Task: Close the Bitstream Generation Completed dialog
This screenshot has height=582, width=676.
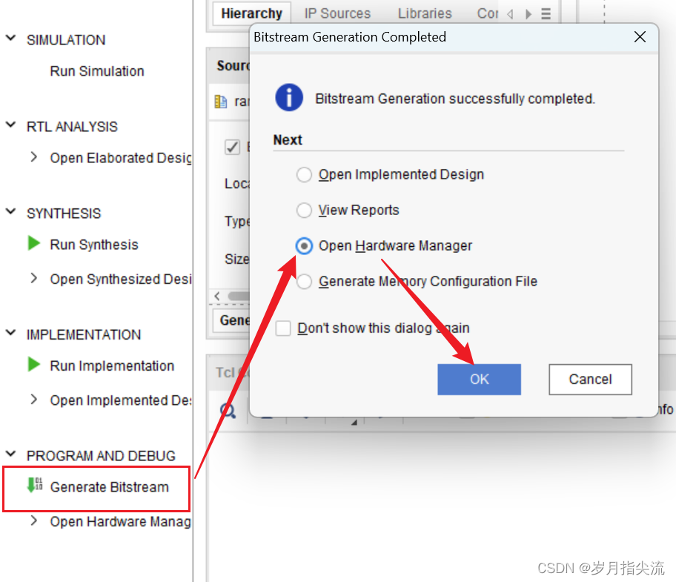Action: (640, 37)
